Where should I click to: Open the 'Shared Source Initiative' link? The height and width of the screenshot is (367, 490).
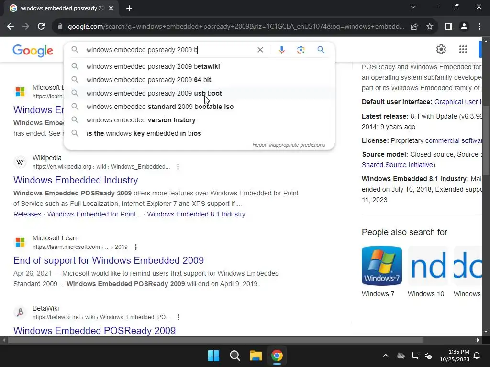(x=397, y=165)
